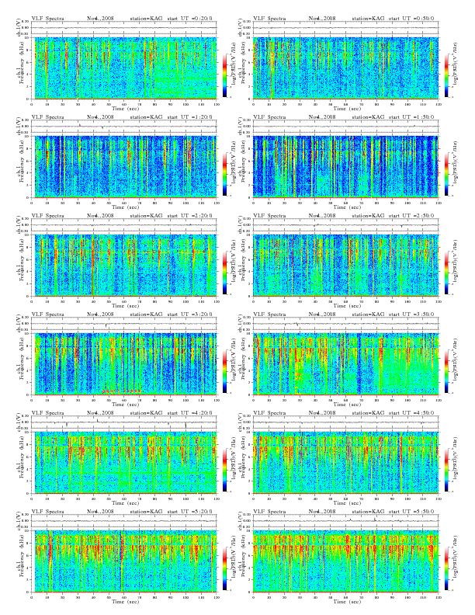
Task: Click the PSD color bar of the 1:50:0 panel
Action: point(447,174)
